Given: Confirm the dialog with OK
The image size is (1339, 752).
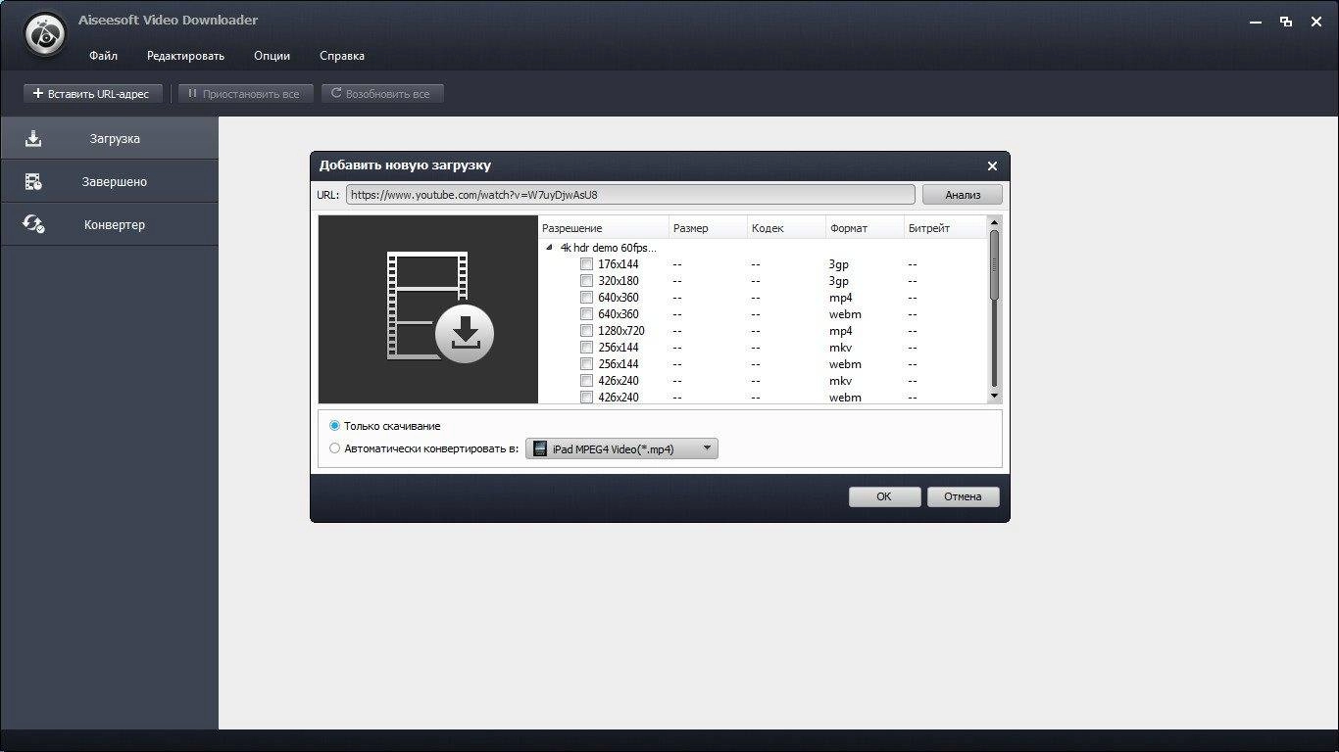Looking at the screenshot, I should point(884,496).
